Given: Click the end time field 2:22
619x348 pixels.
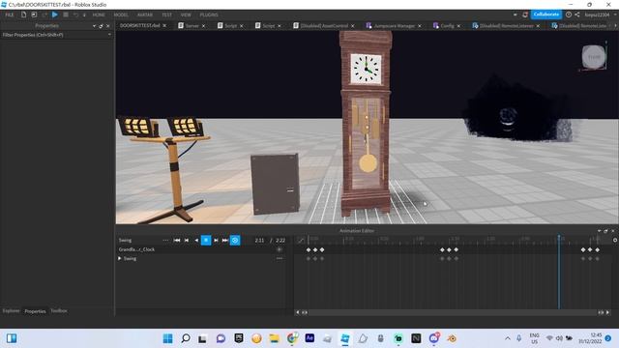Looking at the screenshot, I should pos(280,241).
